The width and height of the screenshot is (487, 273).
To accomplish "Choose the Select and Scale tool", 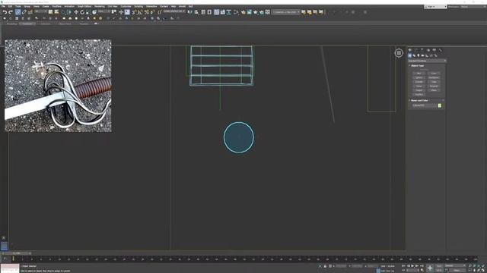I will pos(88,12).
